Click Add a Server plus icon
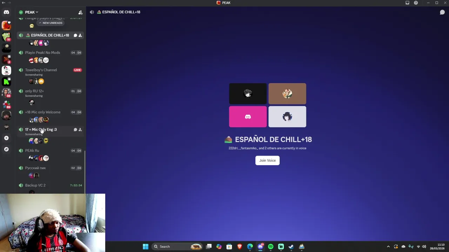449x252 pixels. click(x=6, y=138)
